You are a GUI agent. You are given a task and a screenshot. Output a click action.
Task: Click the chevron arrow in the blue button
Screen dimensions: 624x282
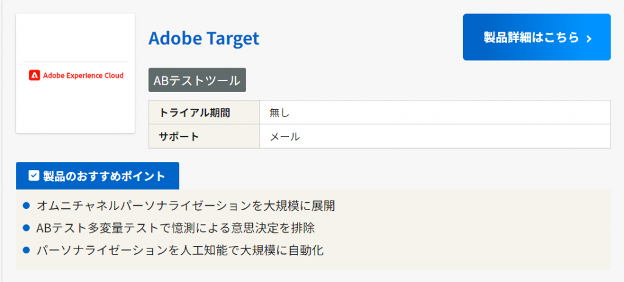589,38
